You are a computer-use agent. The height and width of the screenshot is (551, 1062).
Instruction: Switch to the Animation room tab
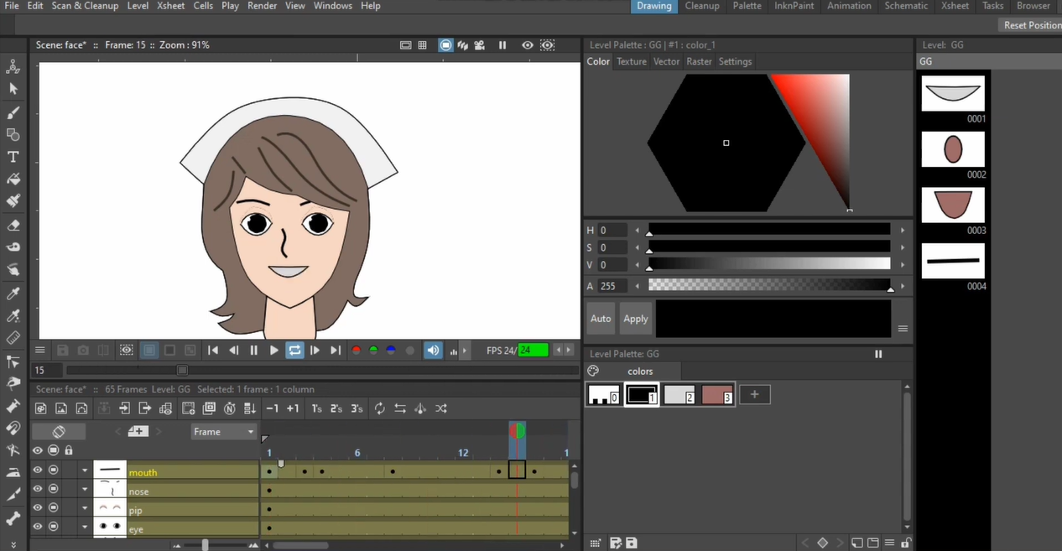[x=849, y=6]
